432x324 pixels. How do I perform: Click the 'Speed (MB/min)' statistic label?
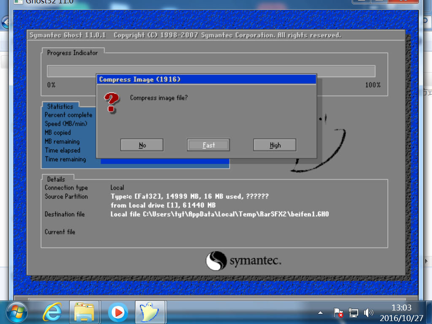pos(66,124)
